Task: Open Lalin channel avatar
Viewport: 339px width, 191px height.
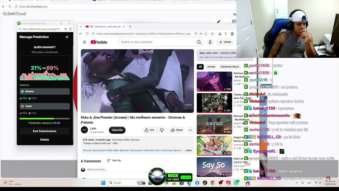Action: coord(84,130)
